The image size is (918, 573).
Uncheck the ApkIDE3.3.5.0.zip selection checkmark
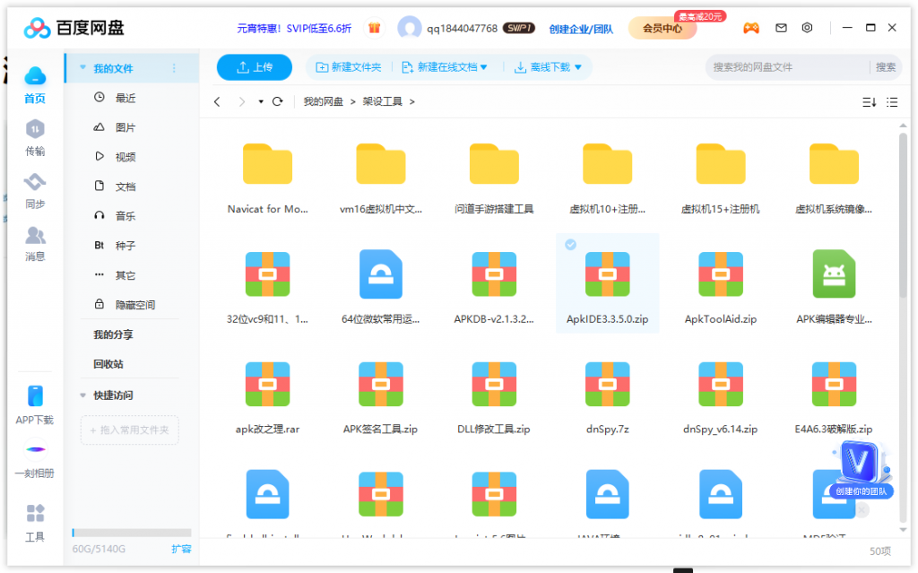(570, 244)
